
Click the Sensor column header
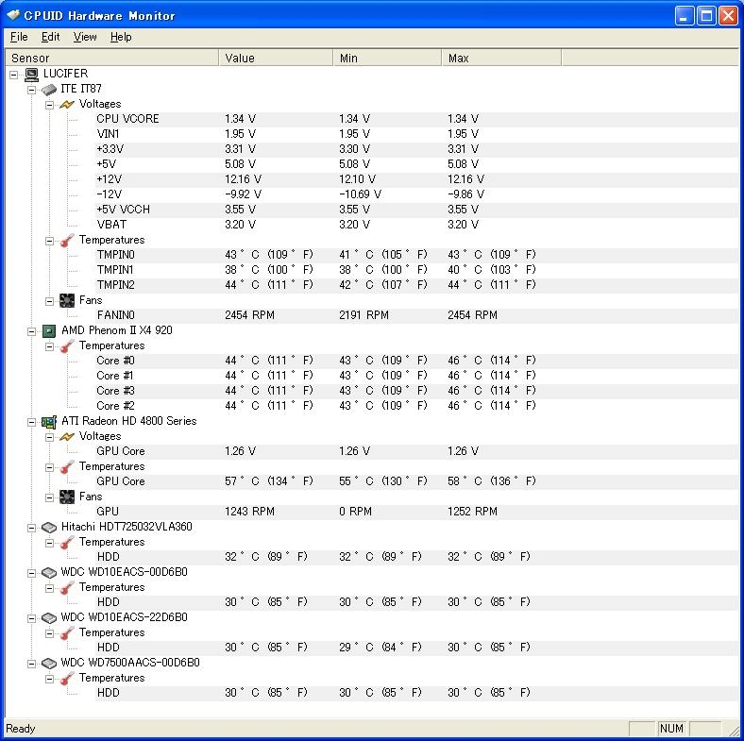[112, 58]
